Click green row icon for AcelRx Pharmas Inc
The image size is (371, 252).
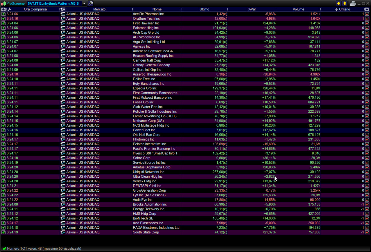(3, 14)
